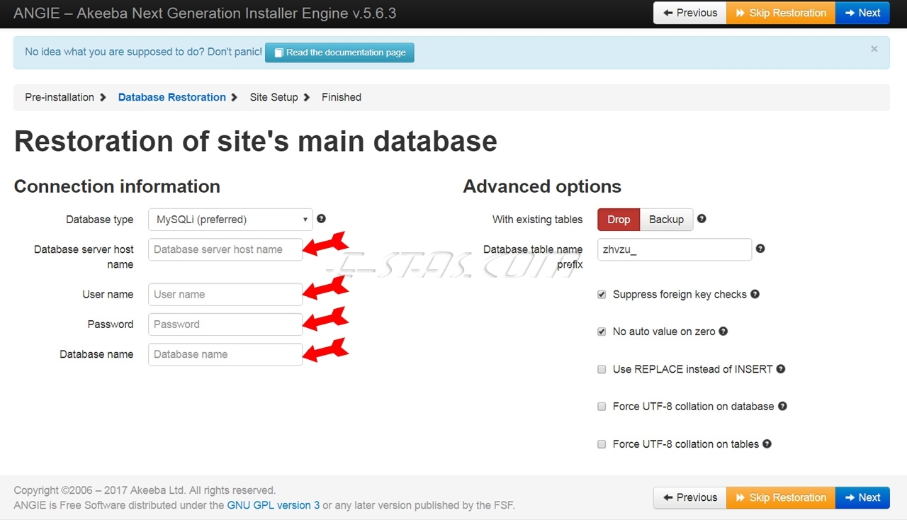This screenshot has width=907, height=520.
Task: Focus the Database server host name field
Action: (x=225, y=249)
